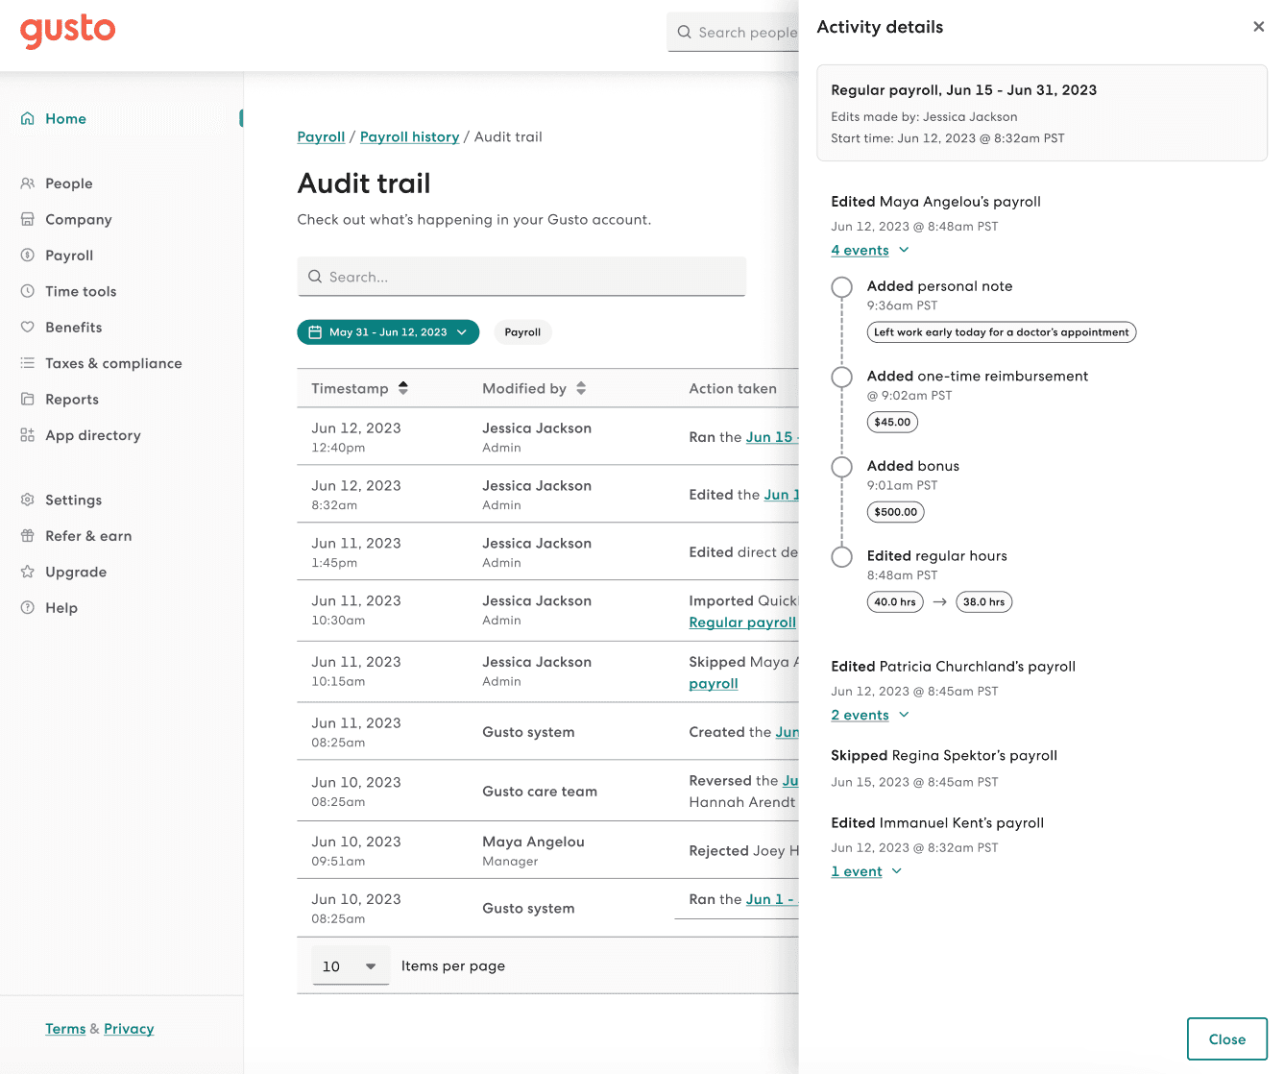The height and width of the screenshot is (1074, 1285).
Task: Click Regular payroll link in Imported row
Action: click(742, 622)
